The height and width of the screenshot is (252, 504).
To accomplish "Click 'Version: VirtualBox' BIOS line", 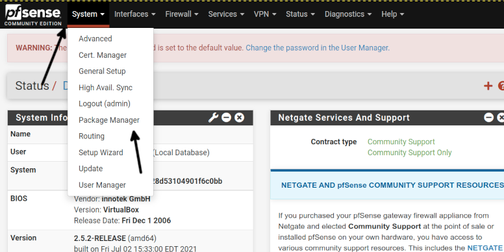I will pos(107,210).
